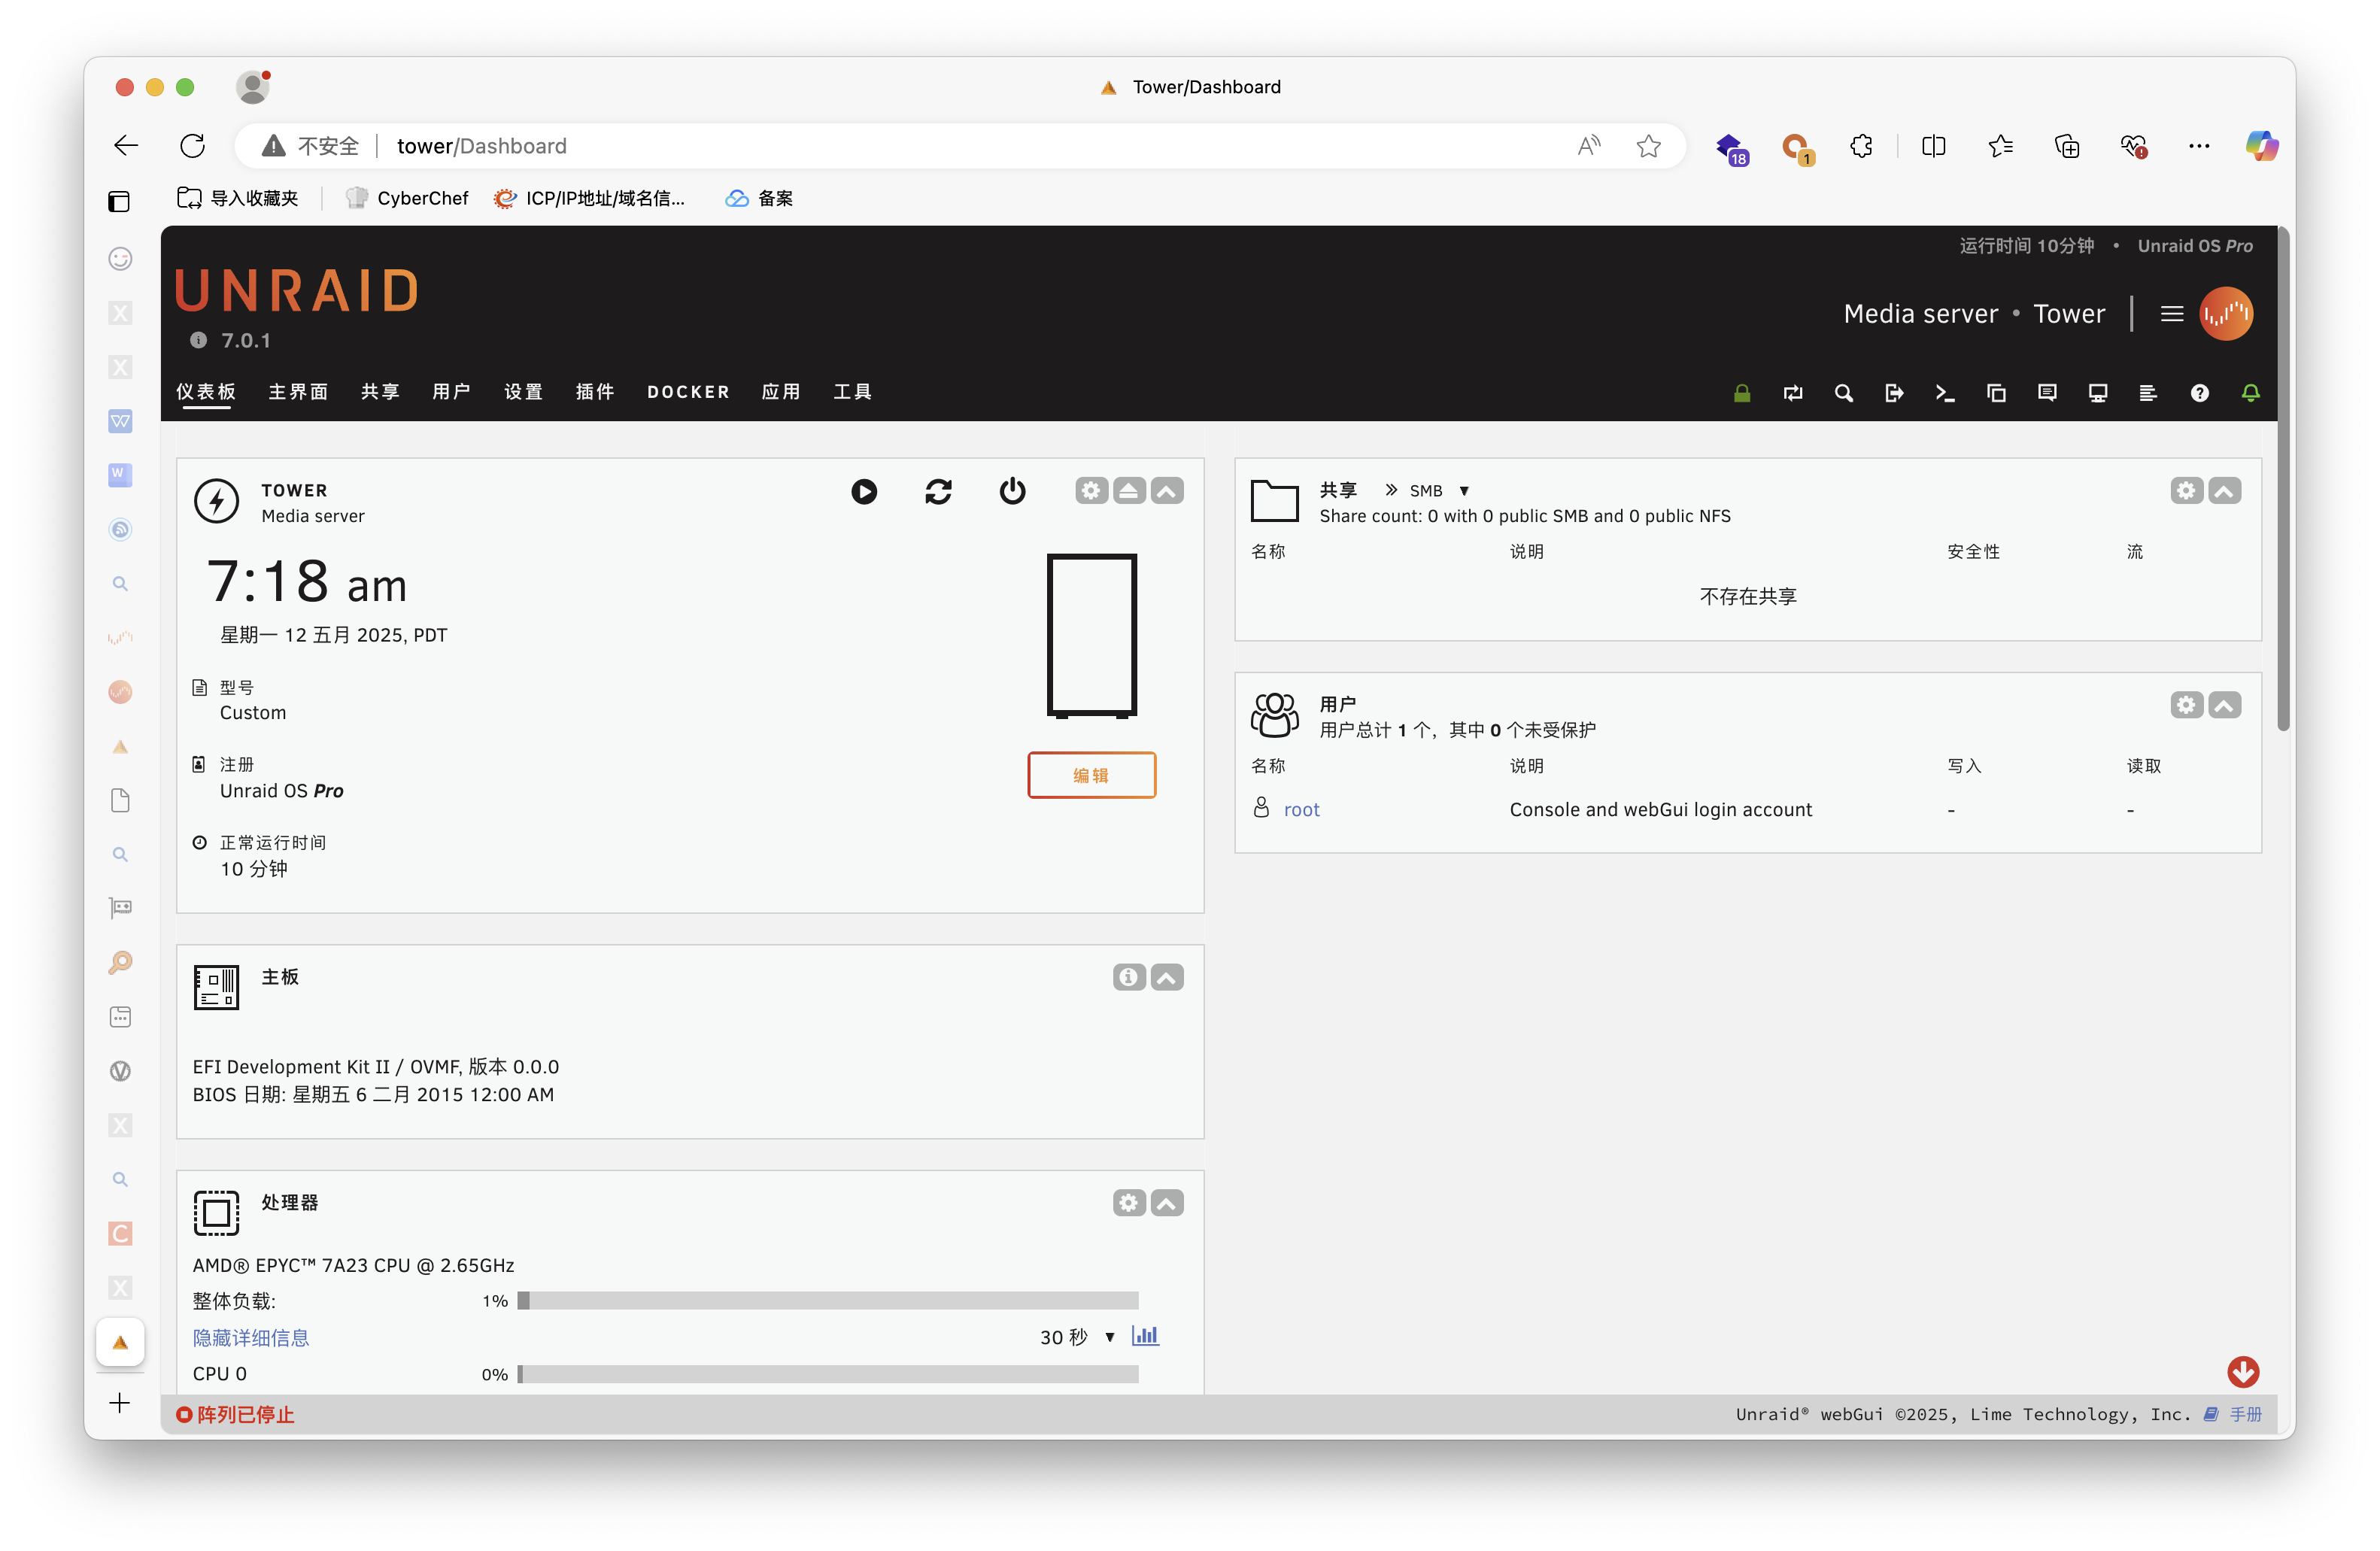Open the split screen browser icon
Screen dimensions: 2380x1551
(1933, 146)
